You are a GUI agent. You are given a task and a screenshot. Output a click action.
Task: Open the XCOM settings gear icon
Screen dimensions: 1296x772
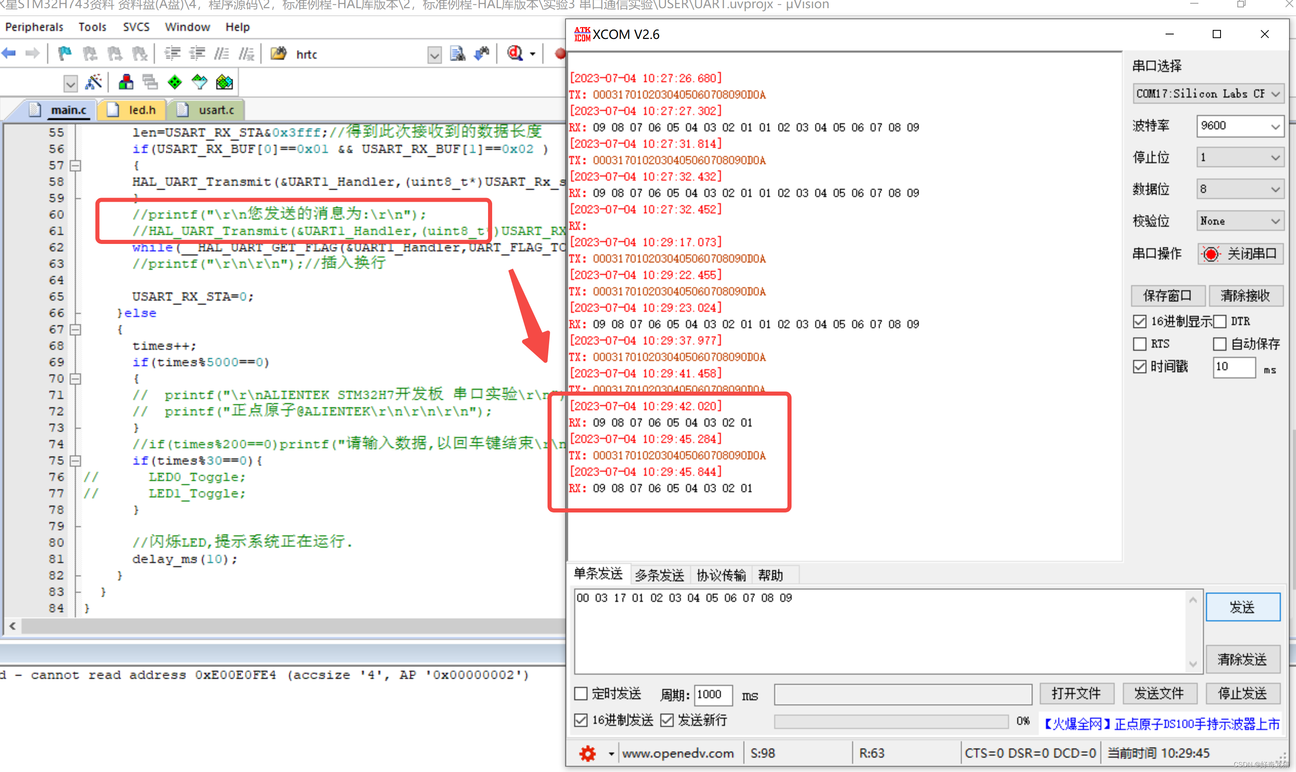(x=587, y=753)
